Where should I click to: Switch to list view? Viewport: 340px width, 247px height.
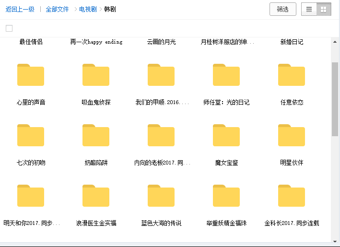[x=309, y=9]
